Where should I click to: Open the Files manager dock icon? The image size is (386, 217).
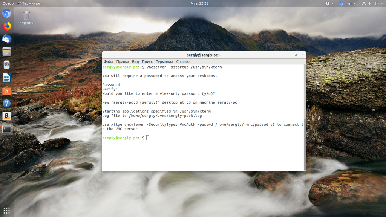[7, 52]
